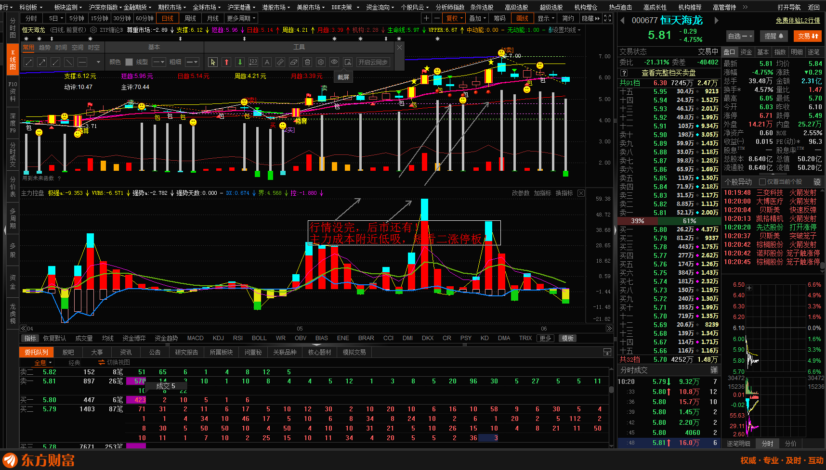
Task: Place a green down-arrow marker
Action: tap(240, 62)
